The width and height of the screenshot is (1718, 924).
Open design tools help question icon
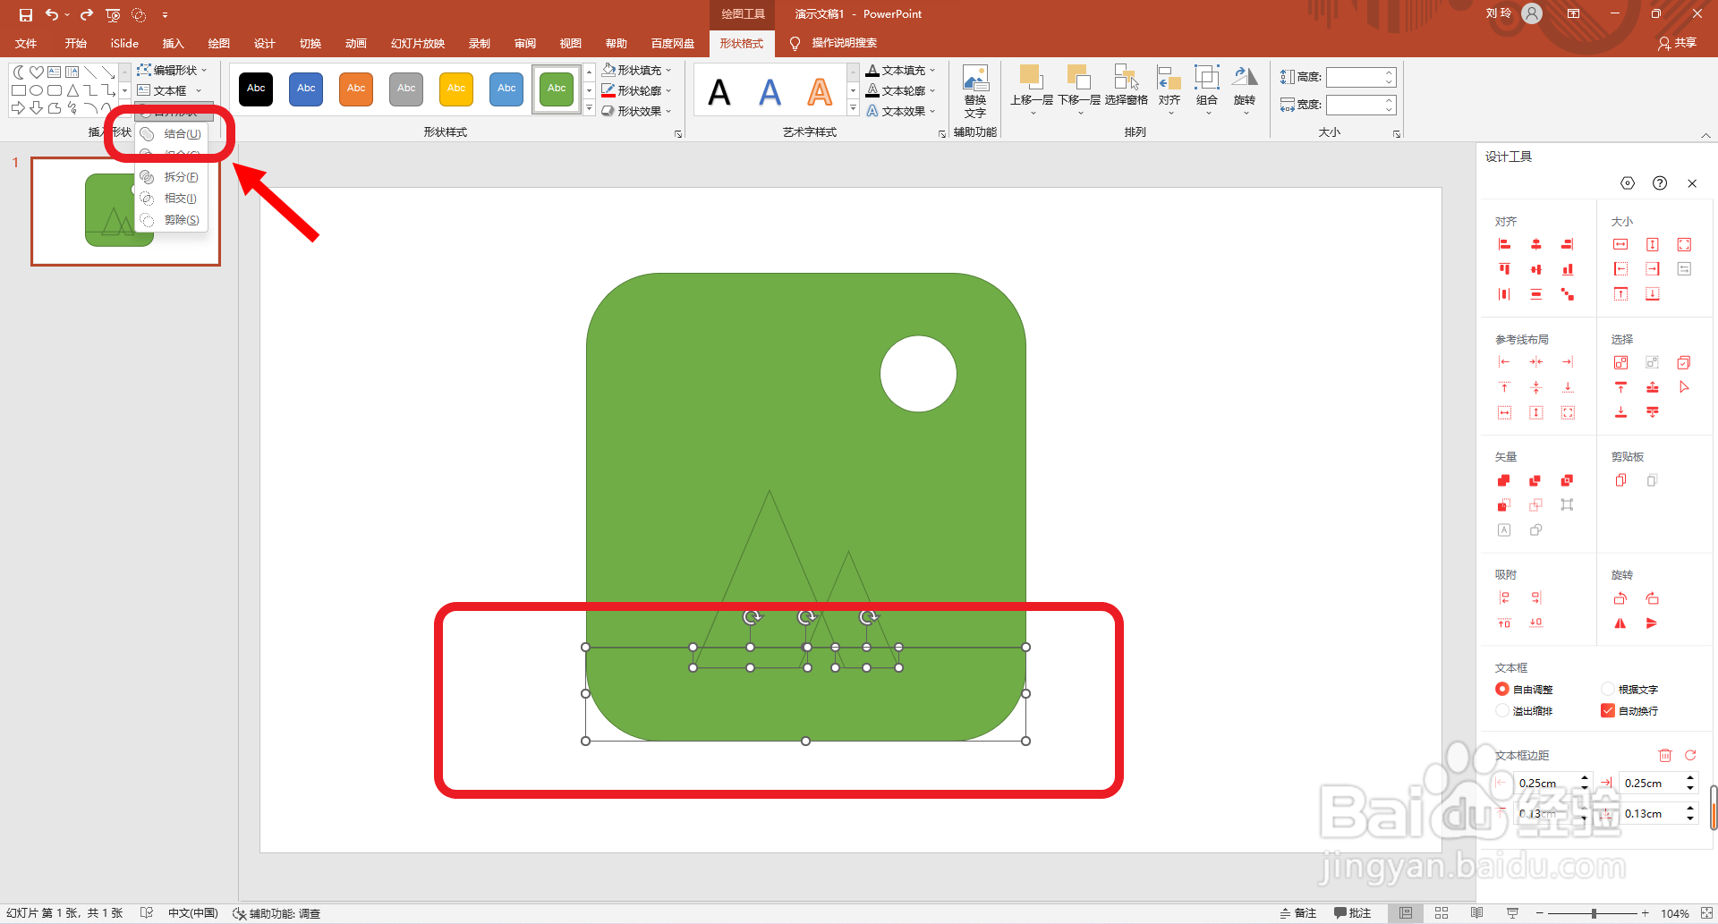pyautogui.click(x=1660, y=183)
